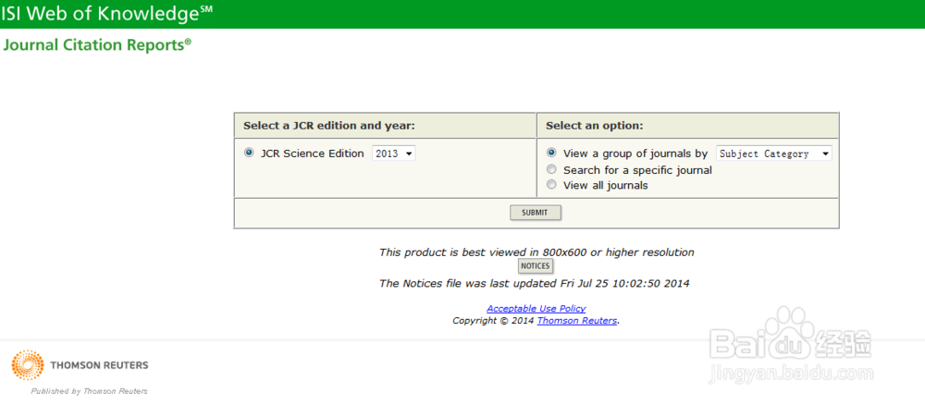Click the 'best viewed in 800x600' notice text

pyautogui.click(x=536, y=252)
